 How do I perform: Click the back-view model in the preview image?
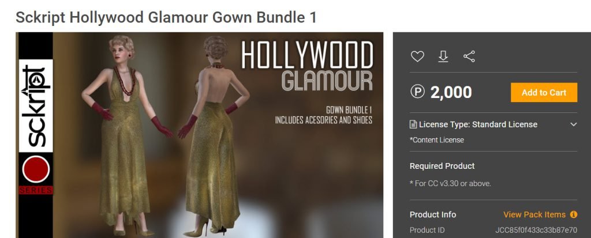tap(215, 135)
